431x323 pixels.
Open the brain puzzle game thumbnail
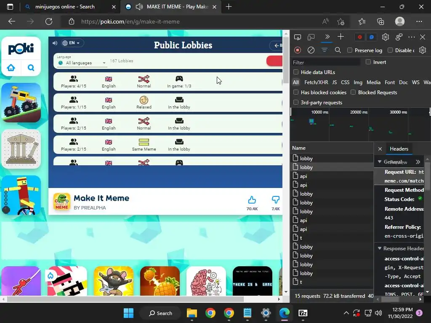pos(206,281)
